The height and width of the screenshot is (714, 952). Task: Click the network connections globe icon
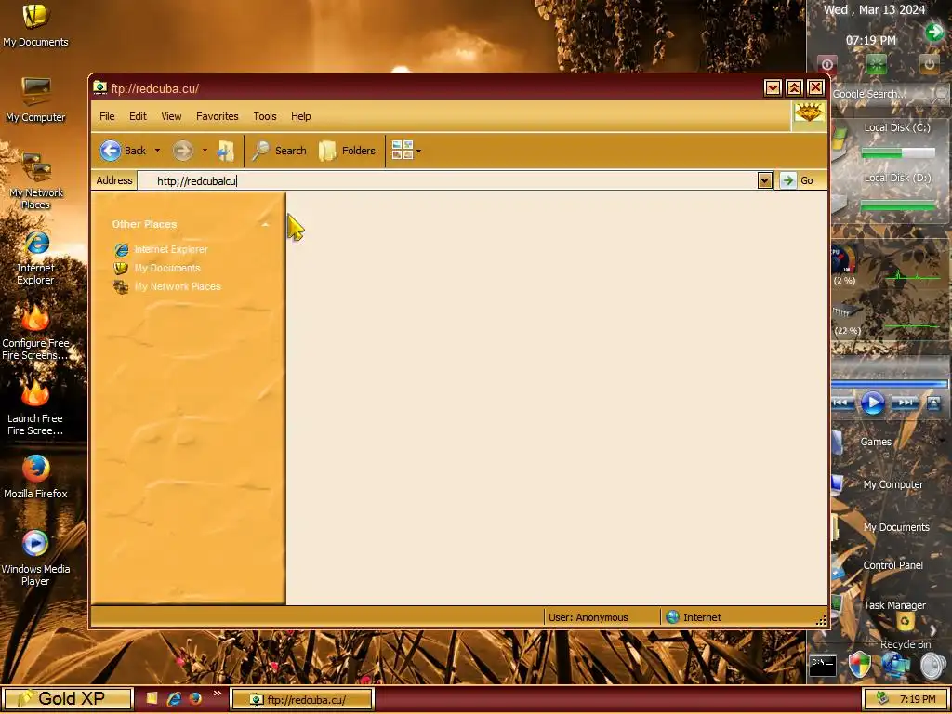[895, 664]
